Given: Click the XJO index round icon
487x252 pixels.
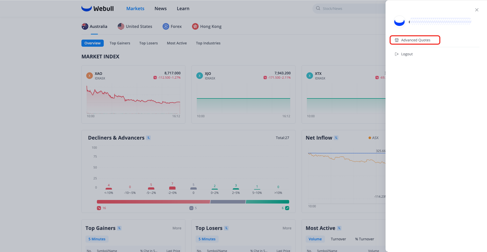Looking at the screenshot, I should pos(200,76).
